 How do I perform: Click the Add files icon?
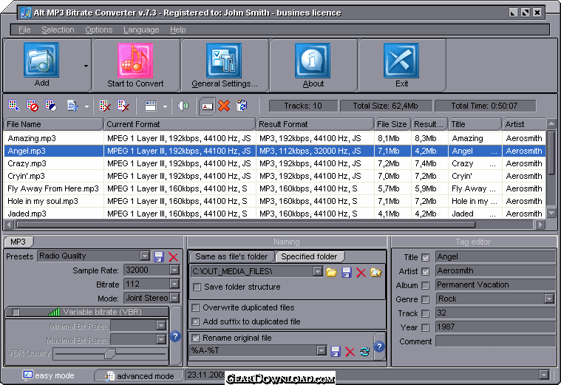[x=41, y=60]
